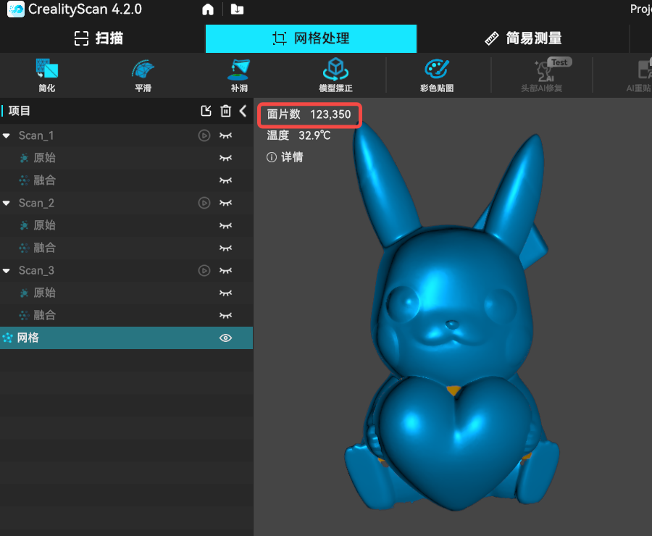Click the import folder icon in title bar
This screenshot has width=652, height=536.
[237, 9]
